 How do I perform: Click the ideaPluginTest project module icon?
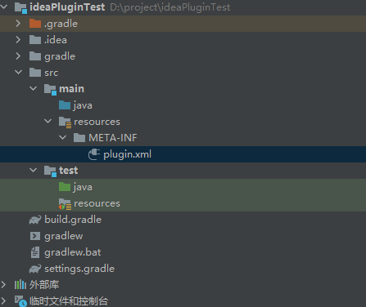click(x=20, y=7)
